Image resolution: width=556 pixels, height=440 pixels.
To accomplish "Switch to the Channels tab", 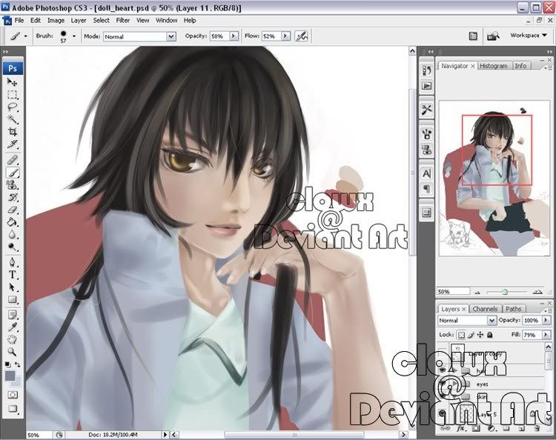I will coord(485,309).
